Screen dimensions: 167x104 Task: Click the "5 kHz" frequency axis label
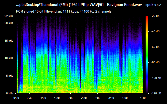tap(10, 76)
